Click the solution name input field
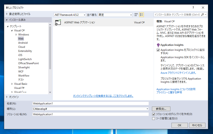The image size is (213, 134). point(91,114)
